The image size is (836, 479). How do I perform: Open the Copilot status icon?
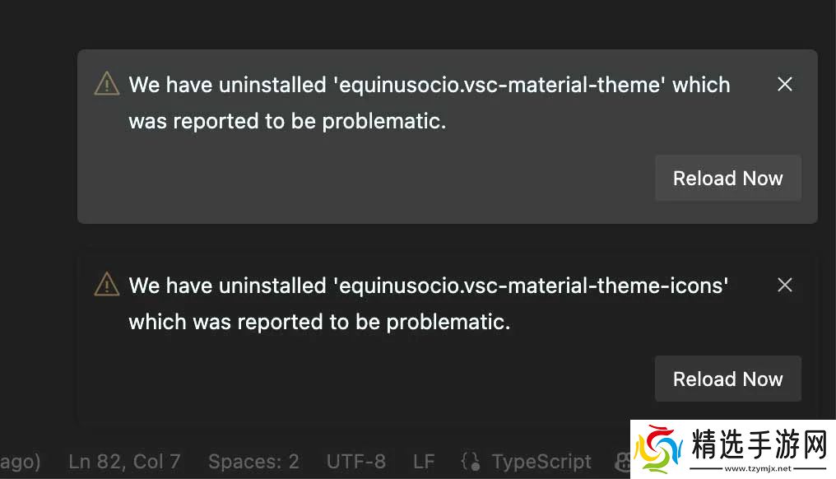623,462
